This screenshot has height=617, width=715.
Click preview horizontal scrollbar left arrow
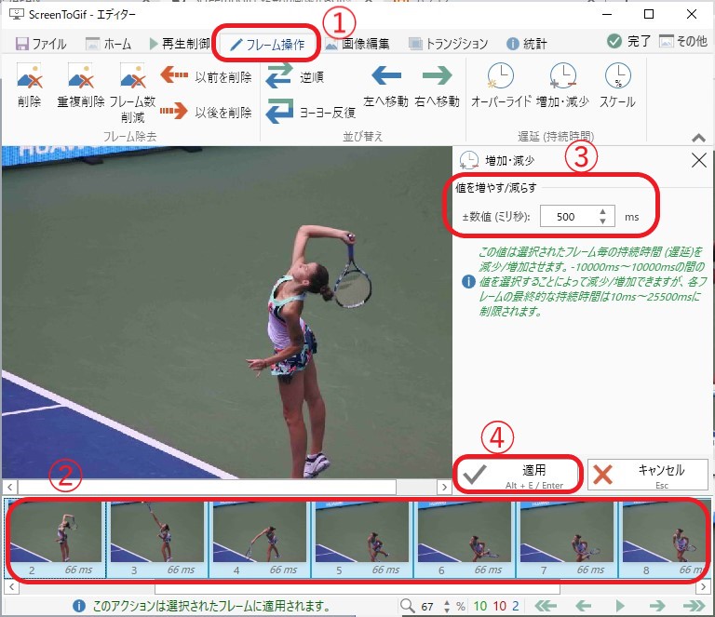tap(10, 487)
